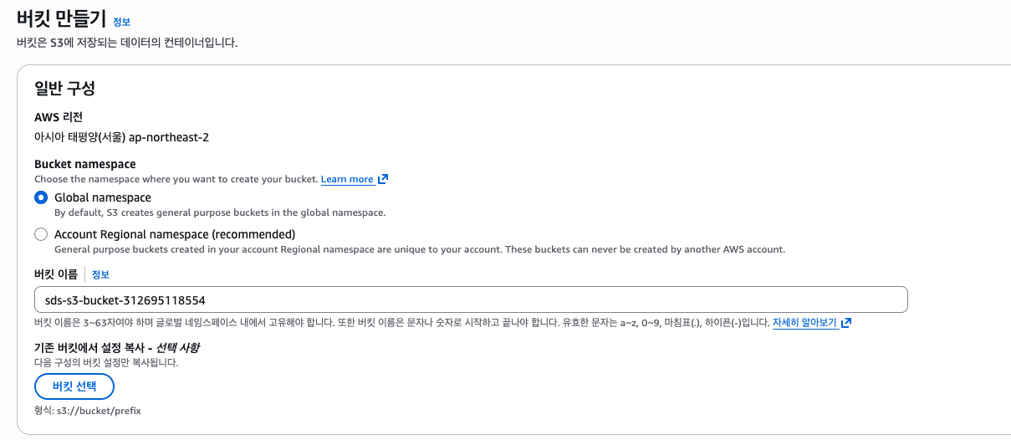Image resolution: width=1011 pixels, height=440 pixels.
Task: Click Account Regional namespace (recommended) label
Action: tap(175, 234)
